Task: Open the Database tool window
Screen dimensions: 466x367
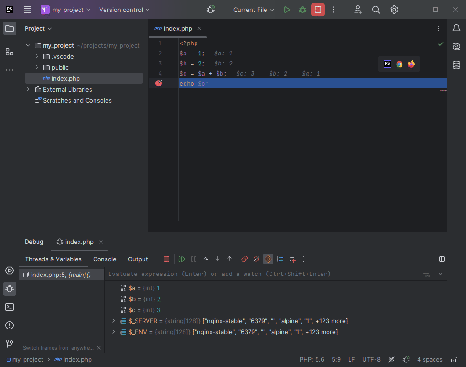Action: 456,65
